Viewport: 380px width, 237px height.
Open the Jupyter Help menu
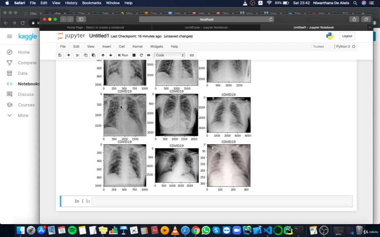pos(174,46)
